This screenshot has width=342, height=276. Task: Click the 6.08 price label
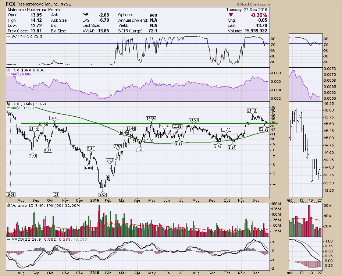click(89, 168)
